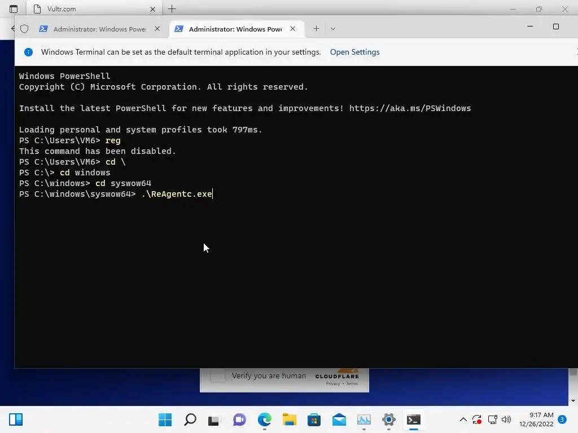Click the info icon in the notification bar
The image size is (578, 433).
click(x=28, y=52)
